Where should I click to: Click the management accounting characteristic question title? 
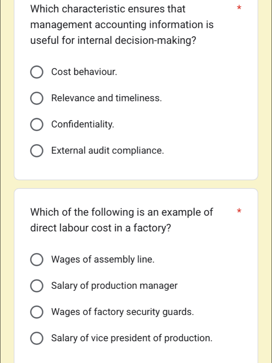pyautogui.click(x=122, y=24)
